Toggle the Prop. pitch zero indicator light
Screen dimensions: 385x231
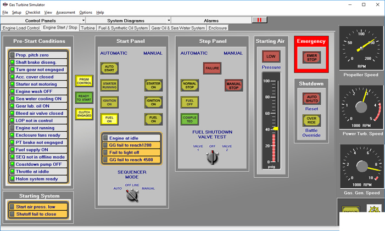[12, 55]
